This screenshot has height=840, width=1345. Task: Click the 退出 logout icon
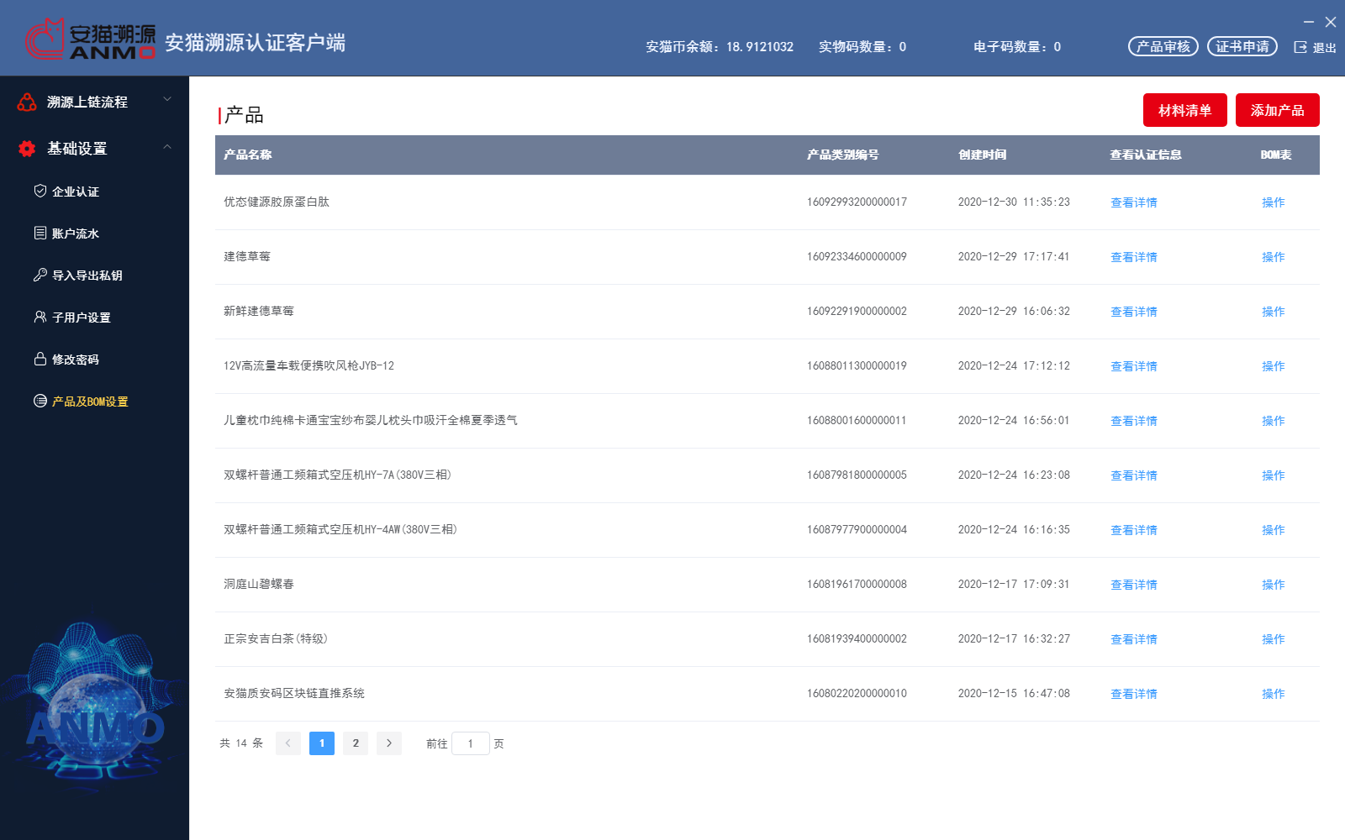(x=1300, y=47)
